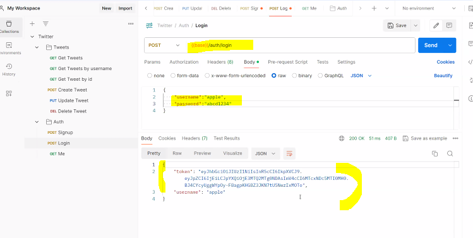Click the plus icon to create collection

(x=32, y=23)
